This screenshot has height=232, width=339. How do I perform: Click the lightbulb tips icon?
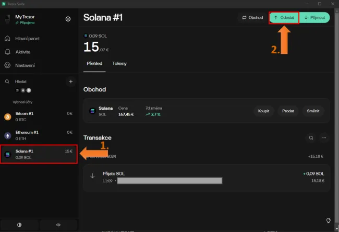pyautogui.click(x=329, y=221)
